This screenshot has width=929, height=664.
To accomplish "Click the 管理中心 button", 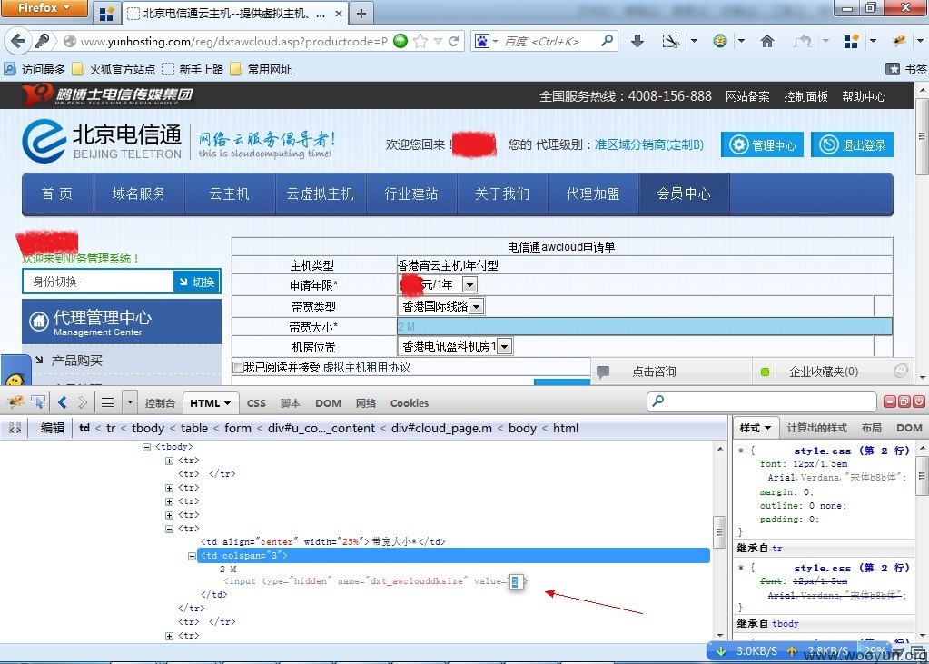I will click(762, 144).
